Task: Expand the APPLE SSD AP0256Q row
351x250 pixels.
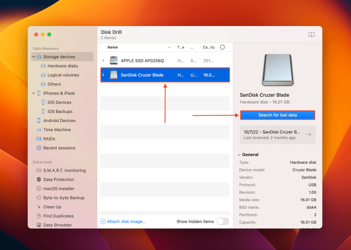Action: click(x=103, y=60)
